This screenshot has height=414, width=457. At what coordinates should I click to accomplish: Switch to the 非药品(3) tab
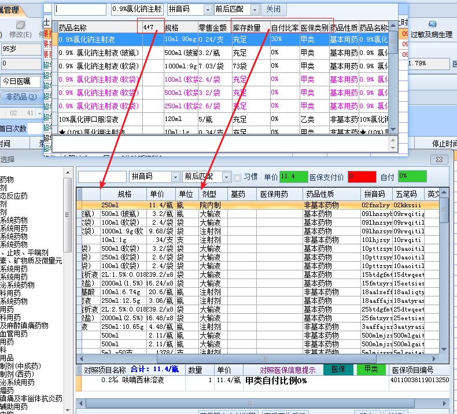[21, 97]
